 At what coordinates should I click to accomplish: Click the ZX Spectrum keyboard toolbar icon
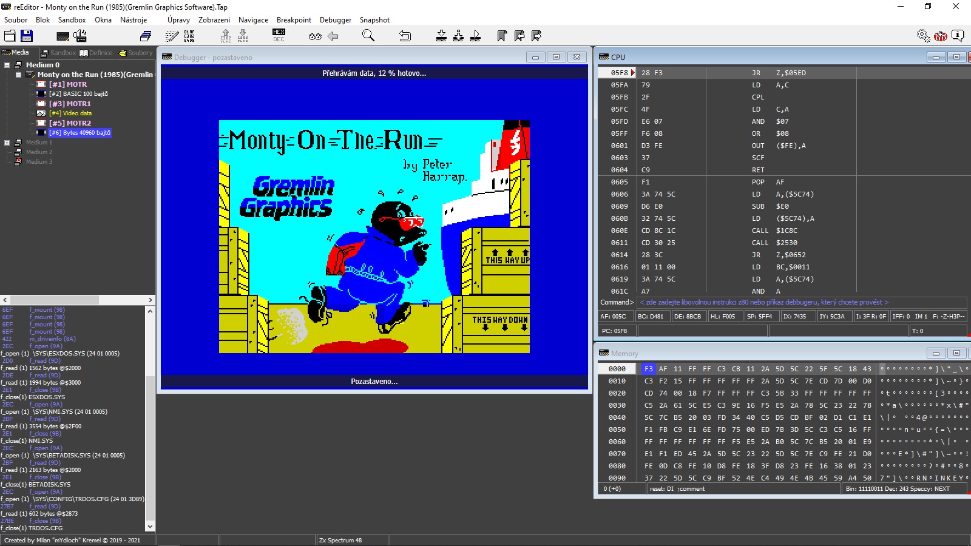pyautogui.click(x=63, y=36)
